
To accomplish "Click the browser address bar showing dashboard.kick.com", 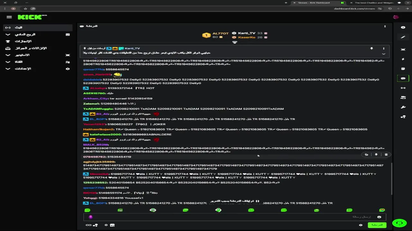I will point(354,9).
